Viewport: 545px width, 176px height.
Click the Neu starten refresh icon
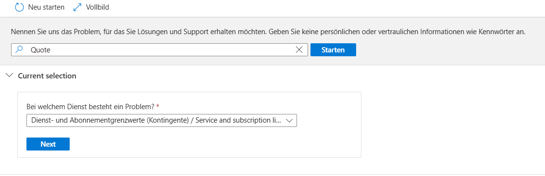[20, 7]
